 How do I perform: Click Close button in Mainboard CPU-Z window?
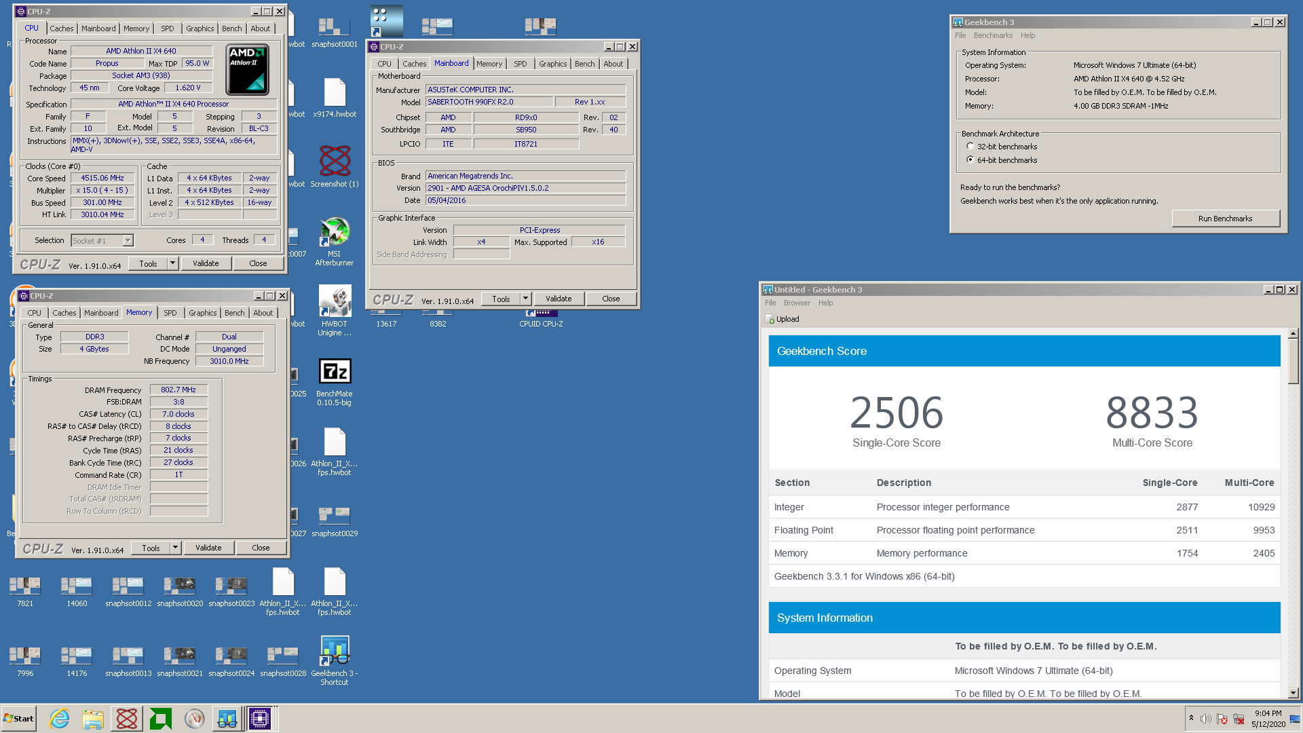click(x=611, y=299)
